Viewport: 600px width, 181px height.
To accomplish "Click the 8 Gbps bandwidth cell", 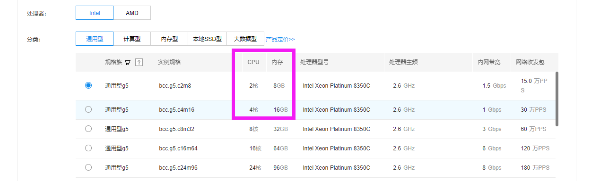I will coord(491,168).
